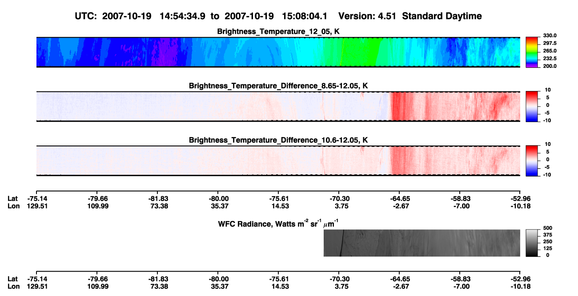The height and width of the screenshot is (296, 578).
Task: Click the 'WFC Radiance, Watts m-2 sr-1 µm-1' title
Action: point(279,223)
